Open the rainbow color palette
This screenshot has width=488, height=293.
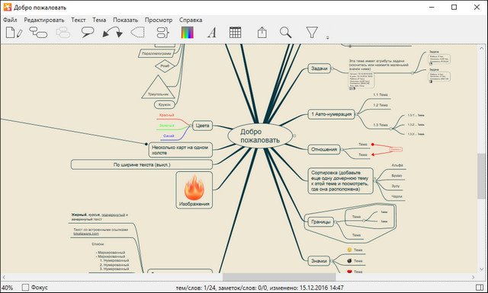[188, 32]
